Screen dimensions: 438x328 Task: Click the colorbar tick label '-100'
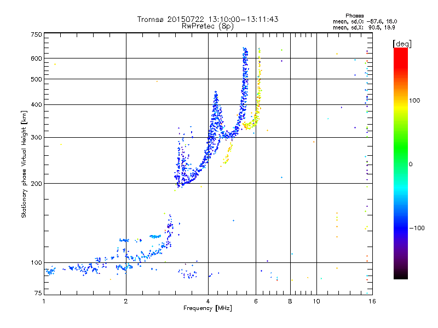click(x=417, y=228)
